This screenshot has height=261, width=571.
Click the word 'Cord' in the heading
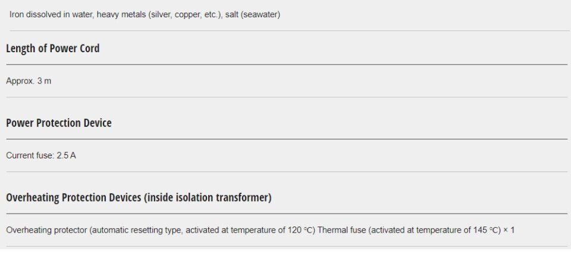pos(89,49)
